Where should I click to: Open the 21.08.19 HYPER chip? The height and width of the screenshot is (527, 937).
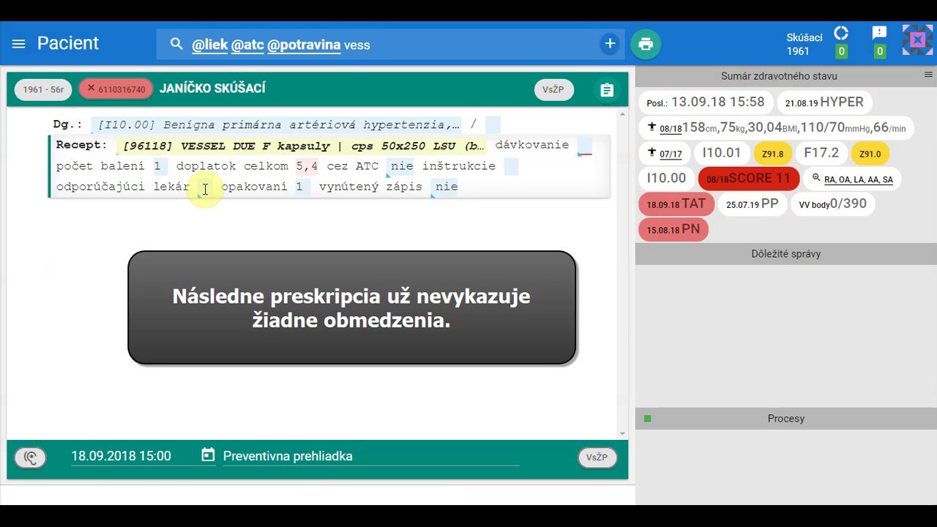pos(824,102)
